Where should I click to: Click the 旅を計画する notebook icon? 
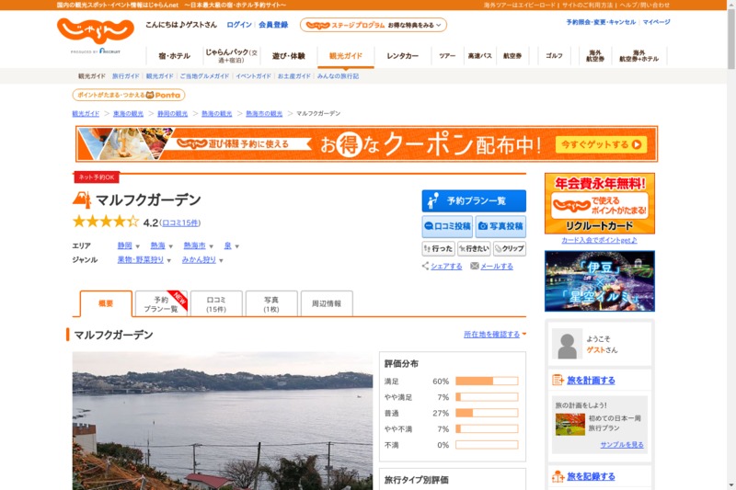pos(558,380)
